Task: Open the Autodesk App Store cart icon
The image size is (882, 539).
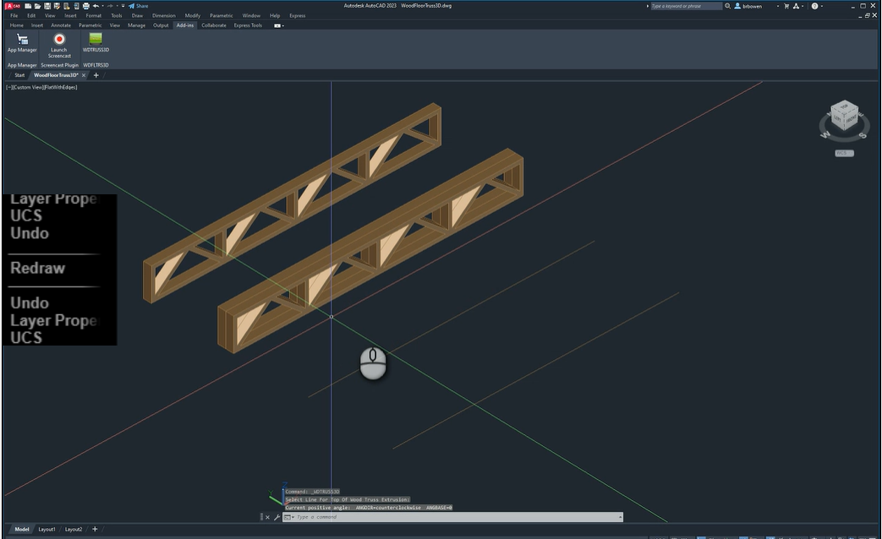Action: click(788, 6)
